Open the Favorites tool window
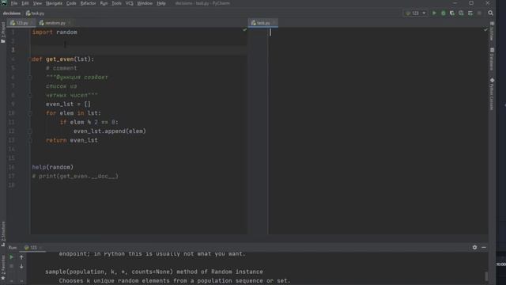The height and width of the screenshot is (285, 506). pyautogui.click(x=3, y=268)
